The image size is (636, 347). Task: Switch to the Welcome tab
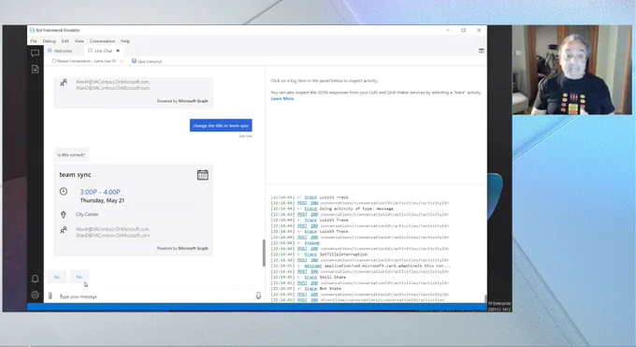point(60,51)
